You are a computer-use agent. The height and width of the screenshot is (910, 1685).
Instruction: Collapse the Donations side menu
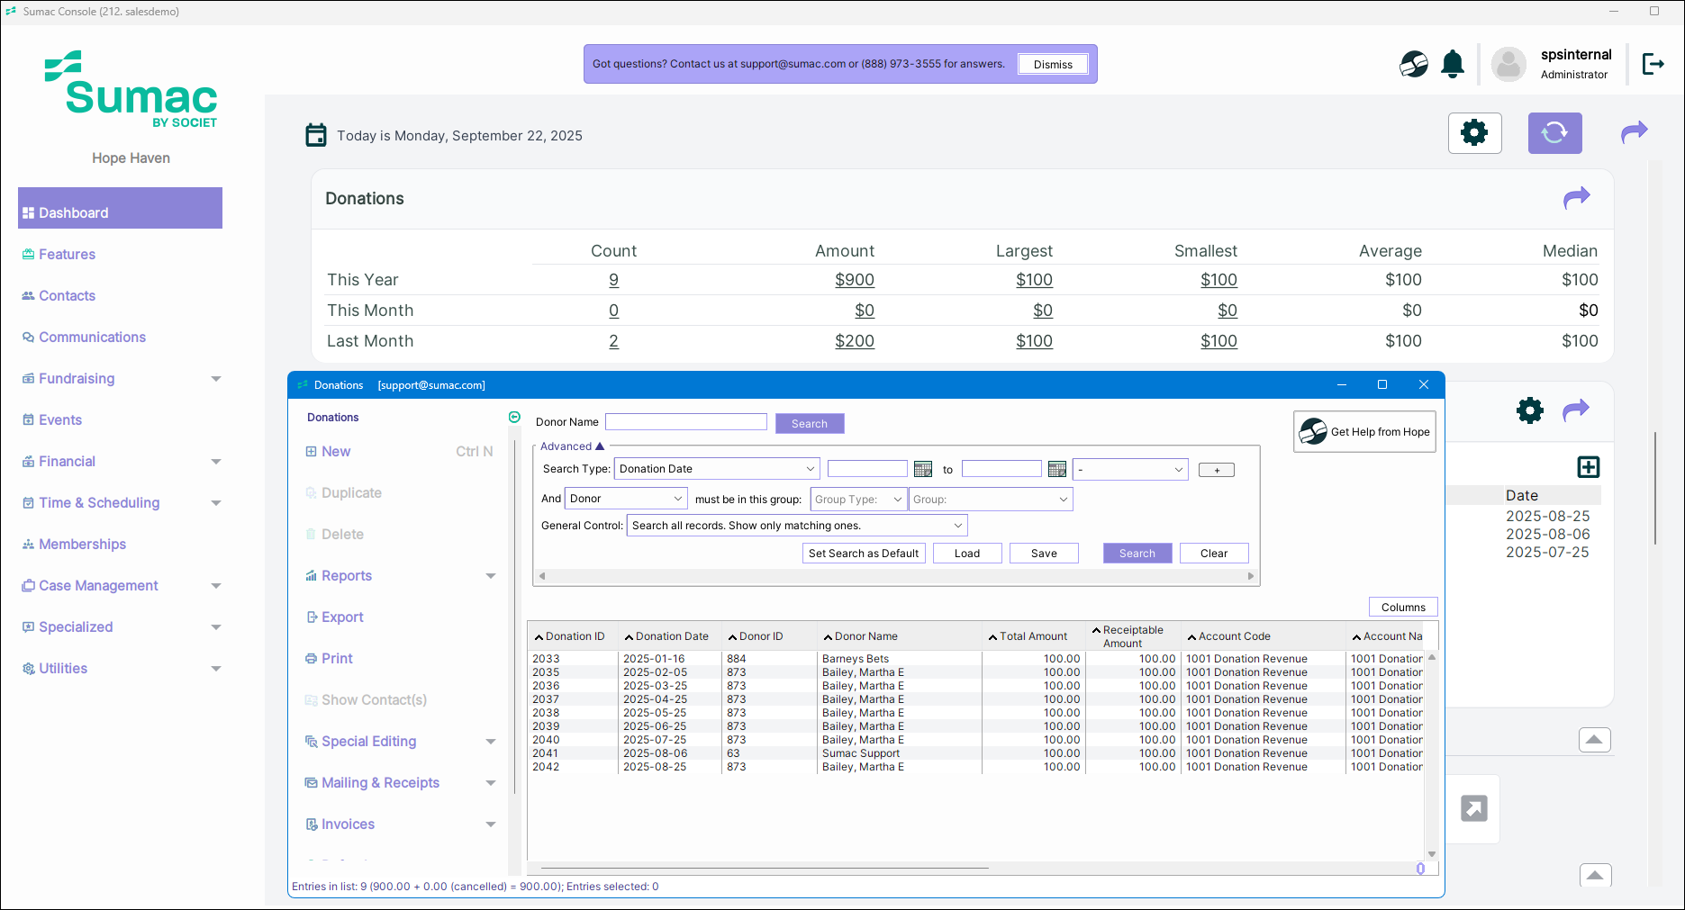[x=514, y=417]
